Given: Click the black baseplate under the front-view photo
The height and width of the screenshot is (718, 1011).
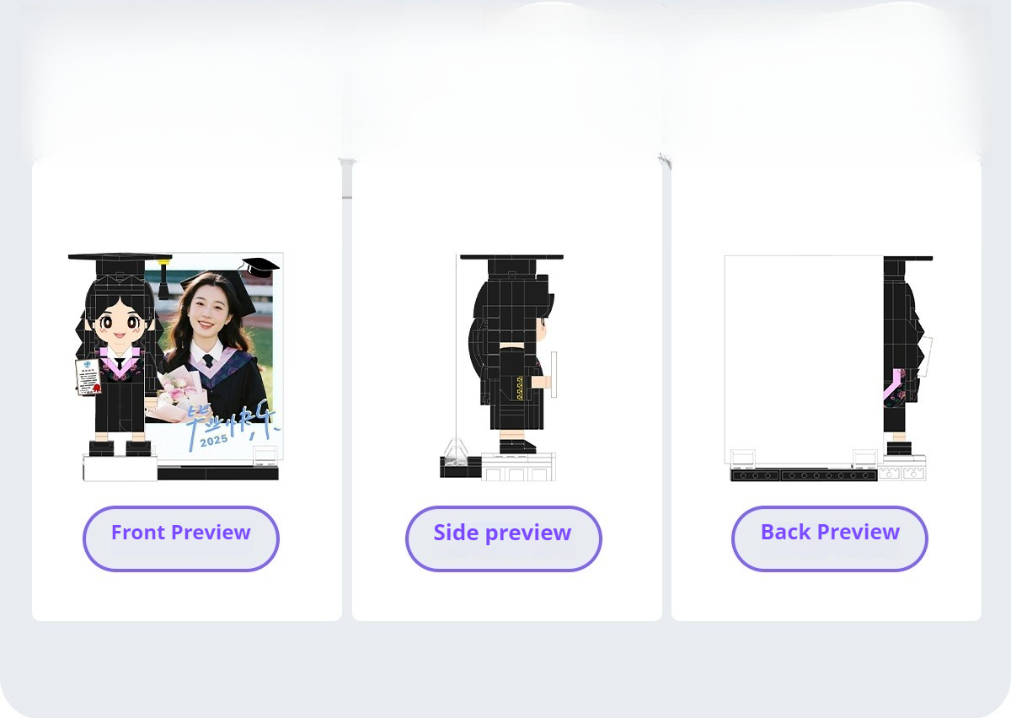Looking at the screenshot, I should point(217,474).
